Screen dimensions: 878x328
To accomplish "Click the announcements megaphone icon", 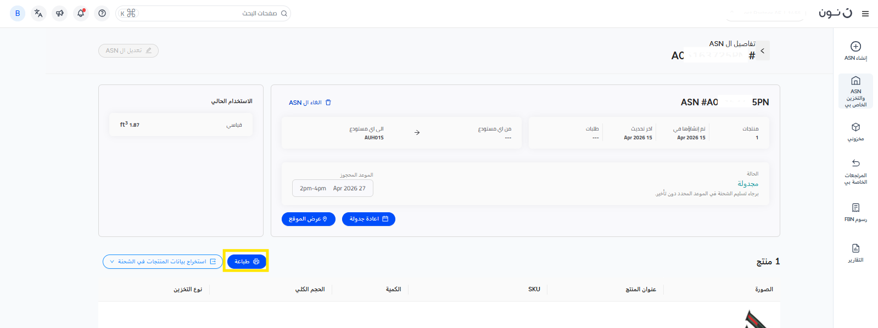I will (x=59, y=13).
